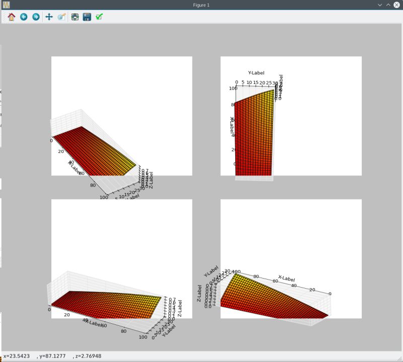Click the Forward navigation arrow icon
Screen dimensions: 403x362
35,17
